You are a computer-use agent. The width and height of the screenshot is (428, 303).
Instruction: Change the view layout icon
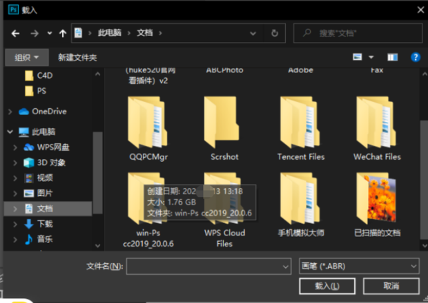pyautogui.click(x=358, y=57)
